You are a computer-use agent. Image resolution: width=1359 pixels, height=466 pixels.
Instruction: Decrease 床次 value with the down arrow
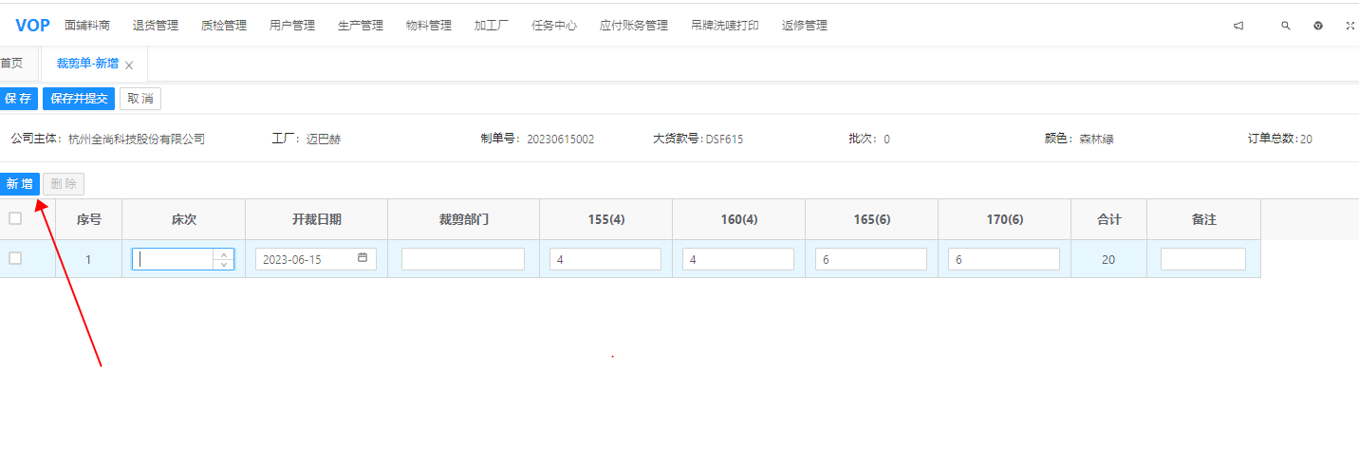pos(224,264)
